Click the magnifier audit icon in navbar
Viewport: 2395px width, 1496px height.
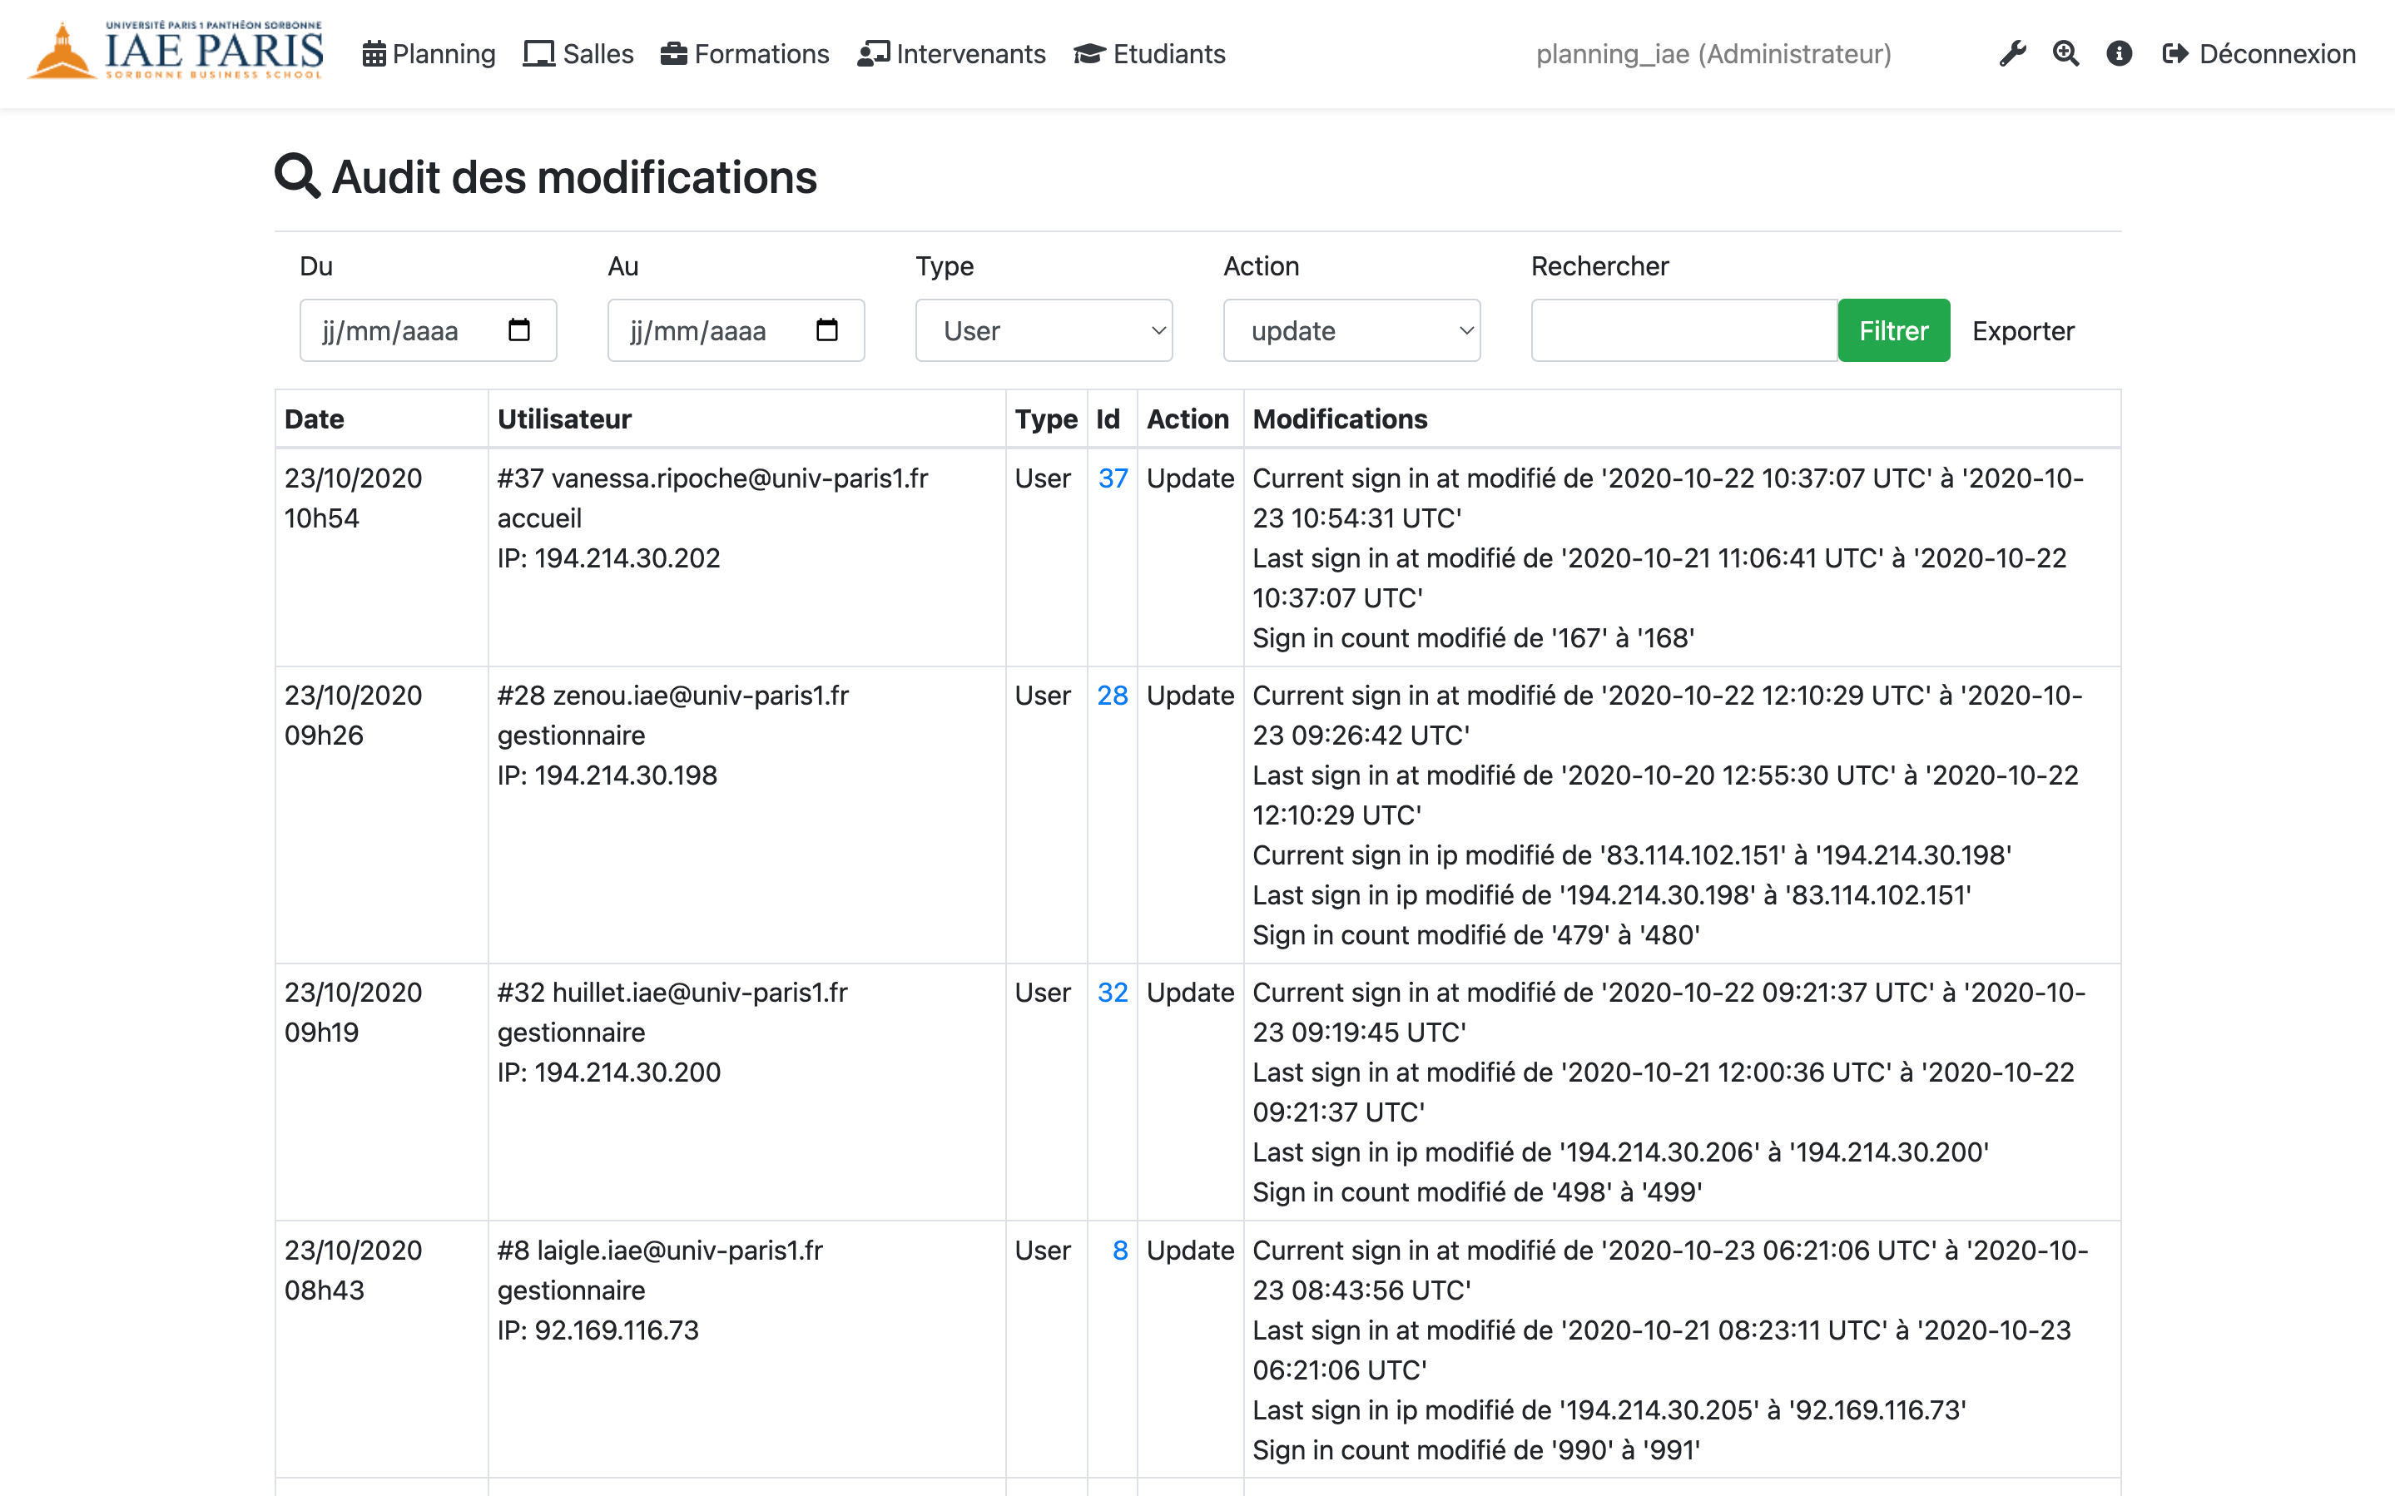click(2065, 53)
